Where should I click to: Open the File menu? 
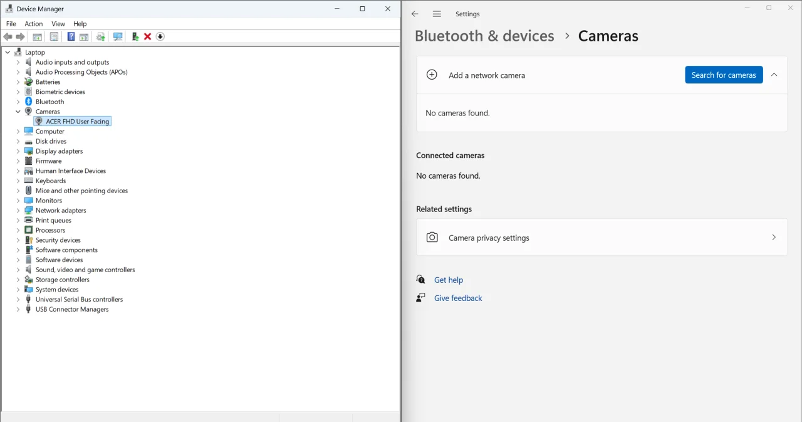pyautogui.click(x=11, y=24)
